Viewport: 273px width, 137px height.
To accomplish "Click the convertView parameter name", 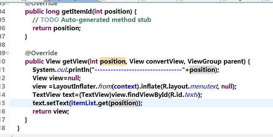I will click(164, 61).
